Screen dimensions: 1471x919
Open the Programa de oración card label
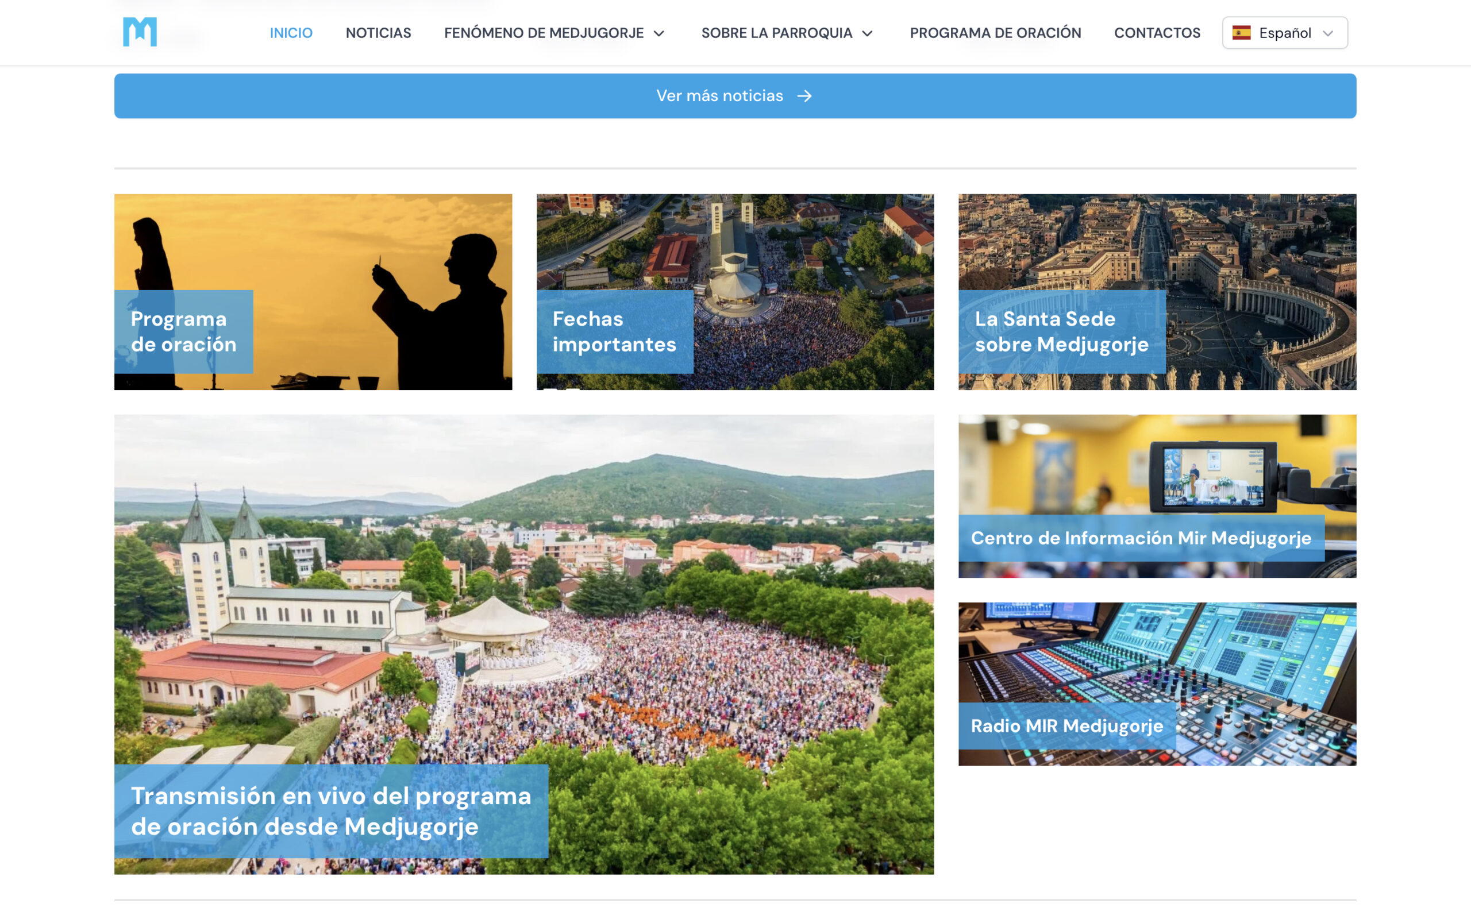click(183, 331)
